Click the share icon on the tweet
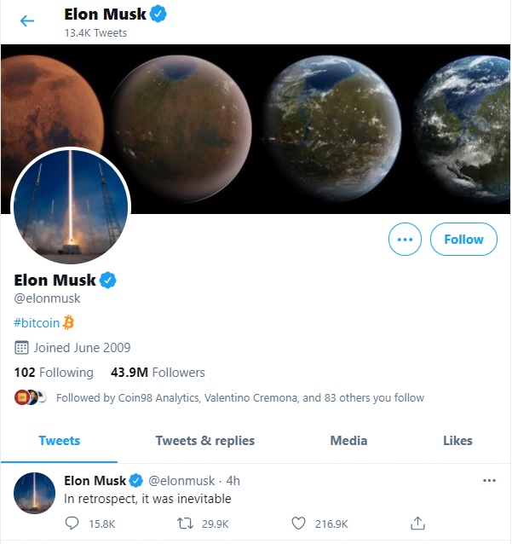 click(417, 522)
